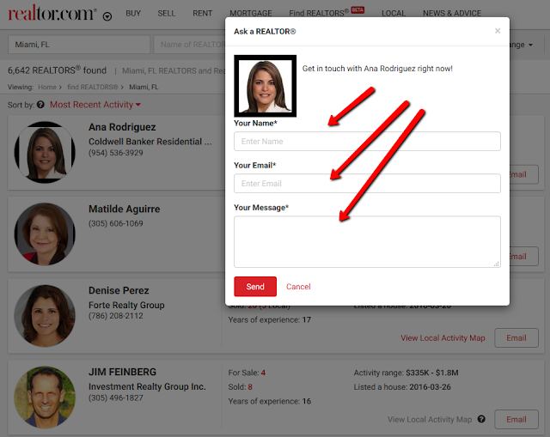Click the Your Message text area

click(367, 242)
